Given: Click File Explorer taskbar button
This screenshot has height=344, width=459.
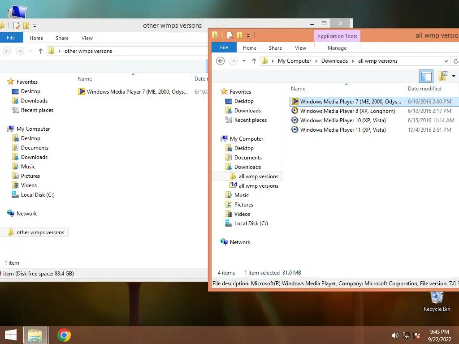Looking at the screenshot, I should 35,335.
